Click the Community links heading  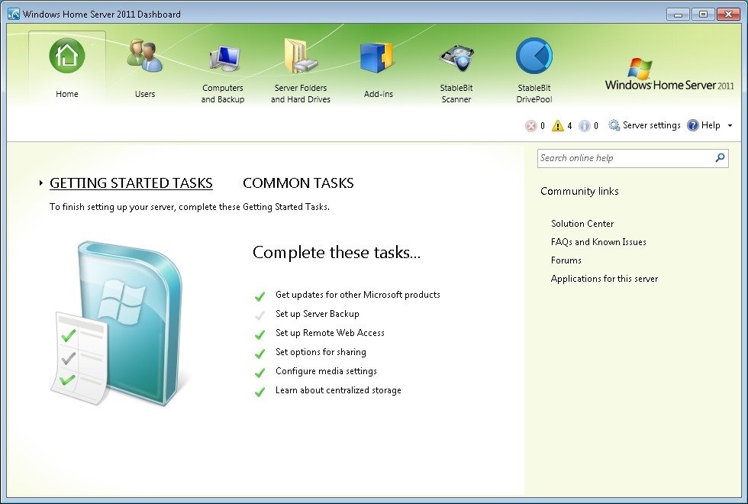click(579, 191)
